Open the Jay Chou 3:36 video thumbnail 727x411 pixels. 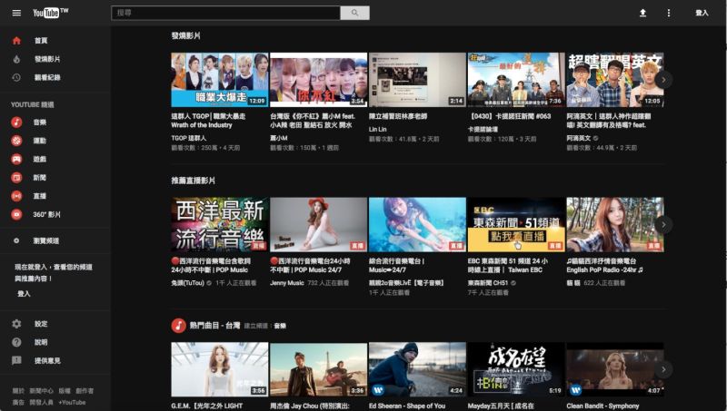[x=319, y=369]
